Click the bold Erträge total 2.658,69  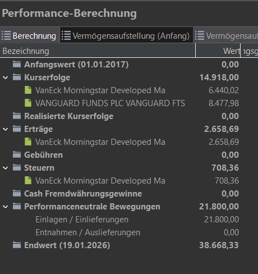[222, 129]
